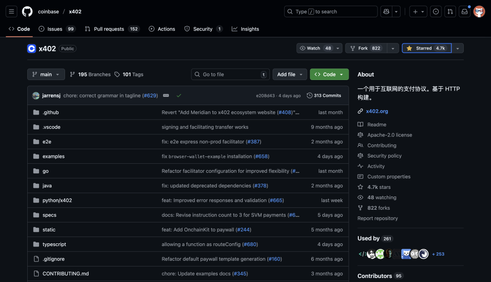Click the .github folder icon

36,112
